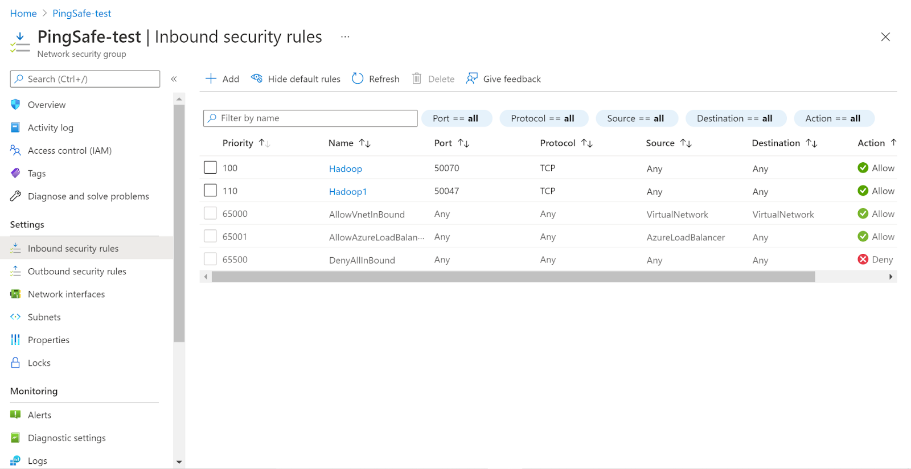Click the Hide default rules eye icon
This screenshot has height=469, width=911.
(x=257, y=79)
